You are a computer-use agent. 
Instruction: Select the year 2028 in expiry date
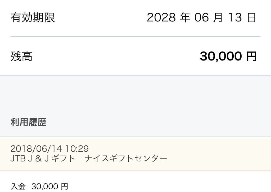tap(161, 18)
